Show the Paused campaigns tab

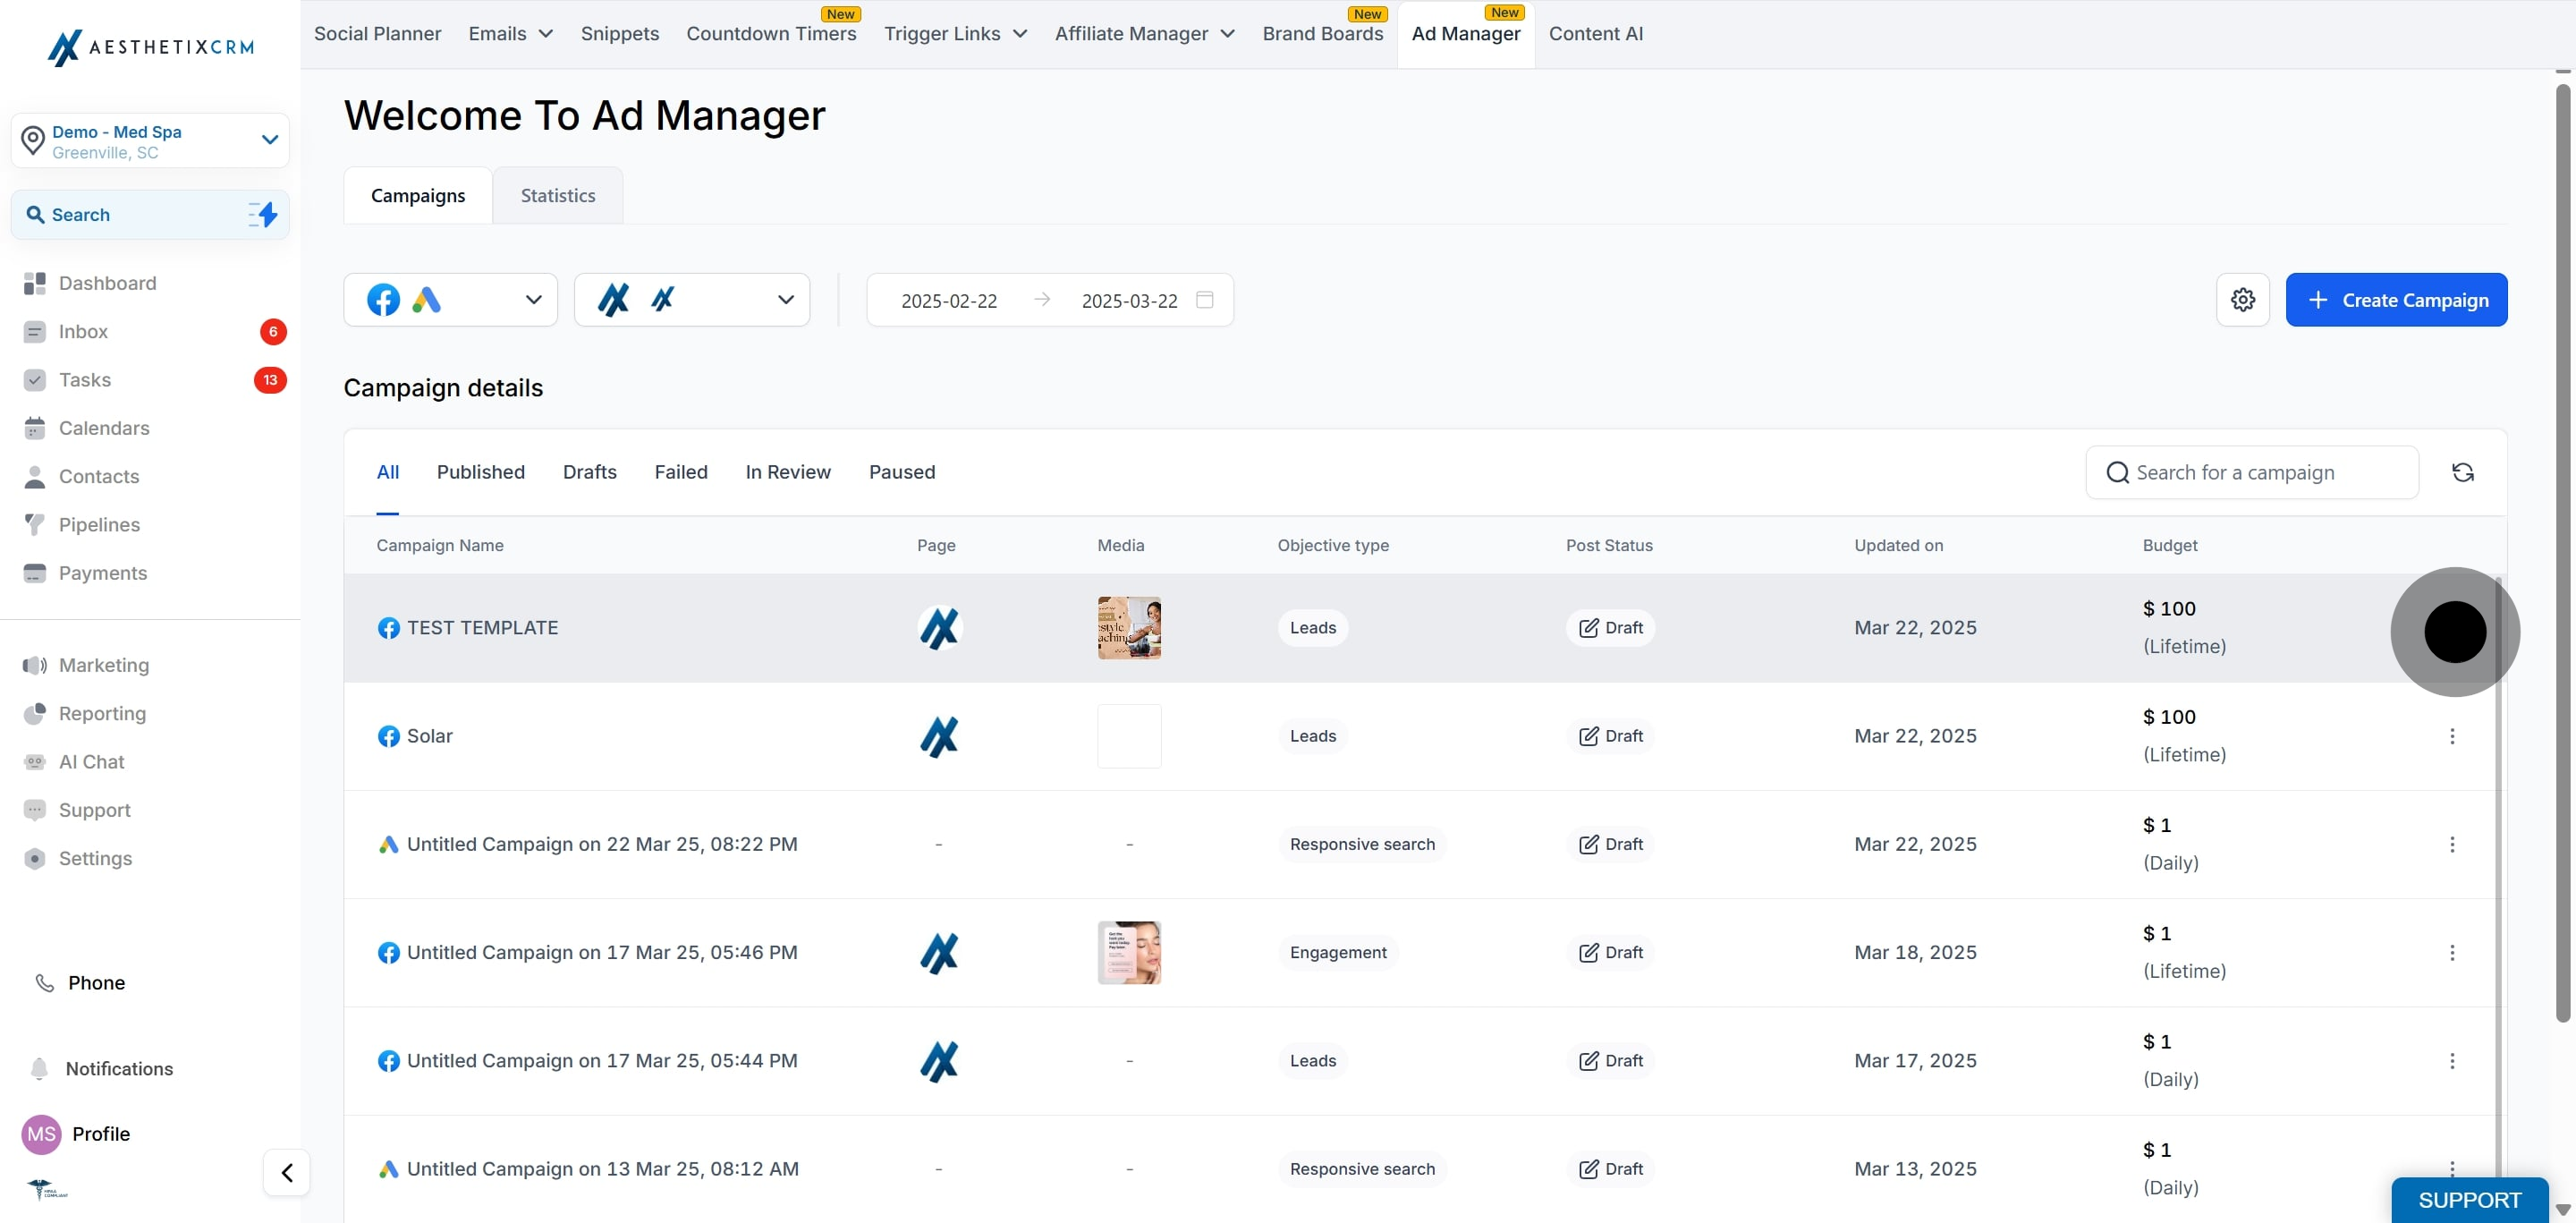pyautogui.click(x=902, y=472)
